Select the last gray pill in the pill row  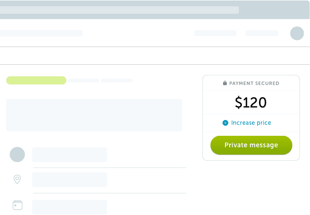click(117, 81)
